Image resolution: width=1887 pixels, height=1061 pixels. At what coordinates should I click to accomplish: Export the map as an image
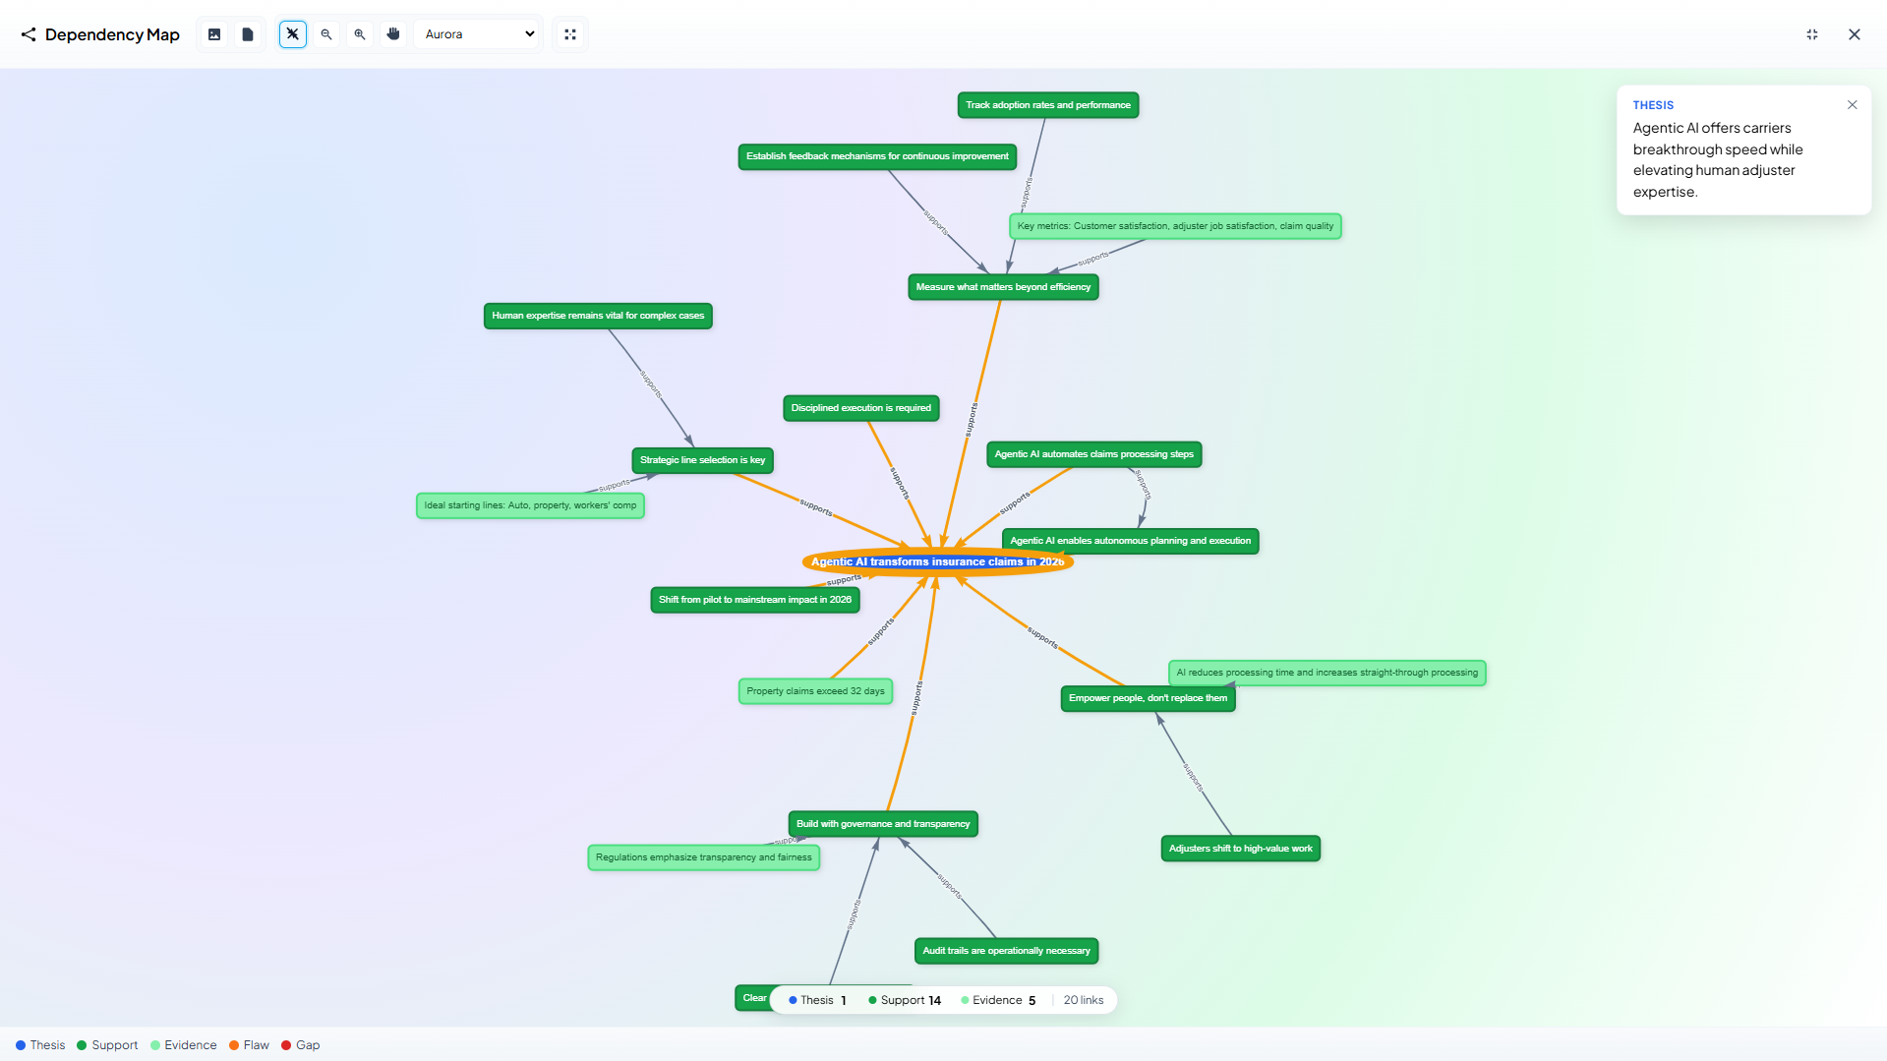[x=214, y=33]
